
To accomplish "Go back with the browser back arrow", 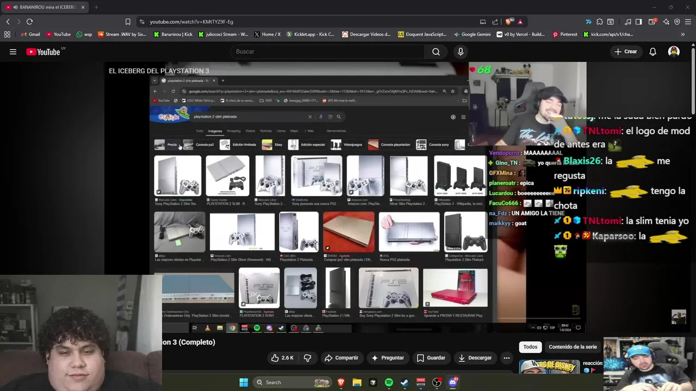I will tap(8, 22).
